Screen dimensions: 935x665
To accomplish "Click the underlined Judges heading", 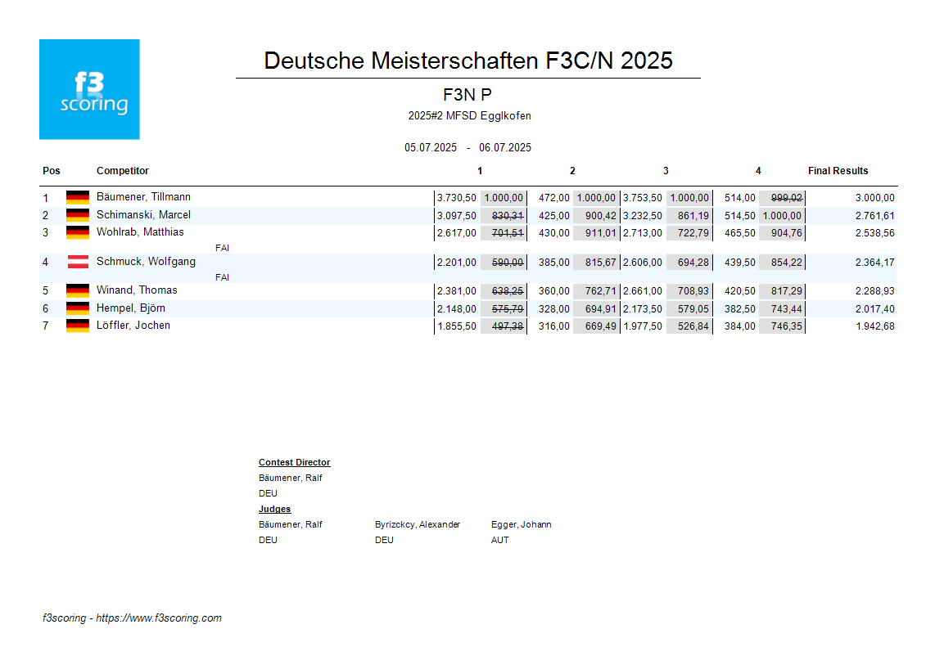I will click(274, 510).
